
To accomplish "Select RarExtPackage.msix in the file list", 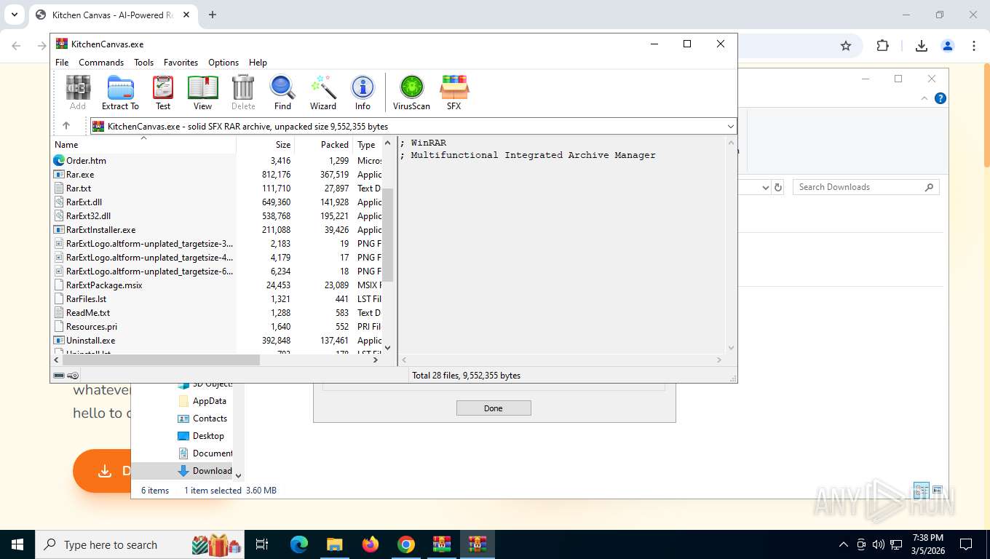I will point(104,285).
